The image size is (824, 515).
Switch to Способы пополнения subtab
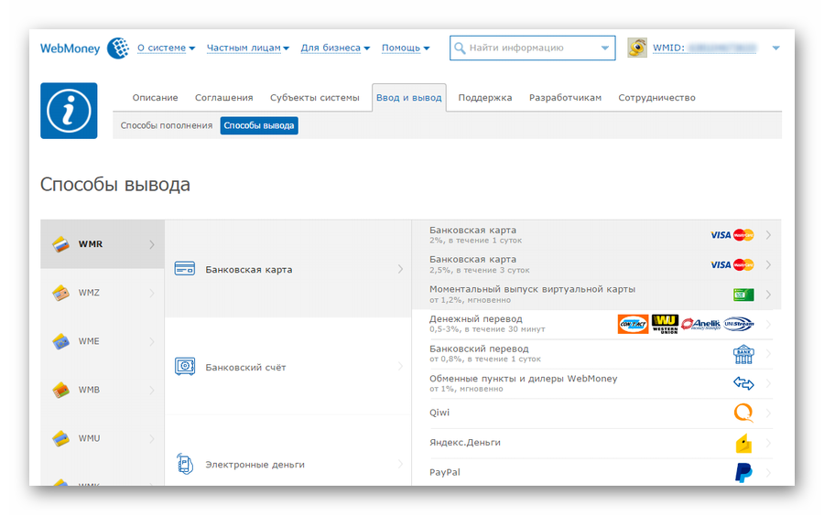point(167,125)
